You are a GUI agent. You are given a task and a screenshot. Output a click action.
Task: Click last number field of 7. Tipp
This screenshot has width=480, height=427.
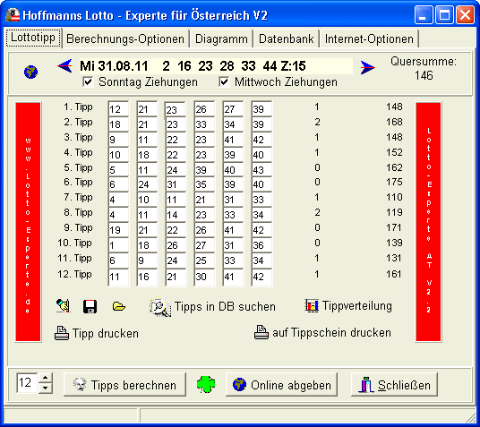[x=261, y=200]
